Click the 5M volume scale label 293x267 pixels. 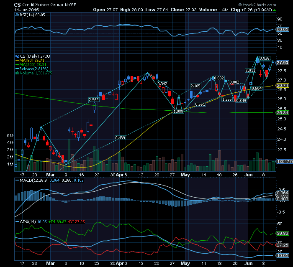(10, 136)
